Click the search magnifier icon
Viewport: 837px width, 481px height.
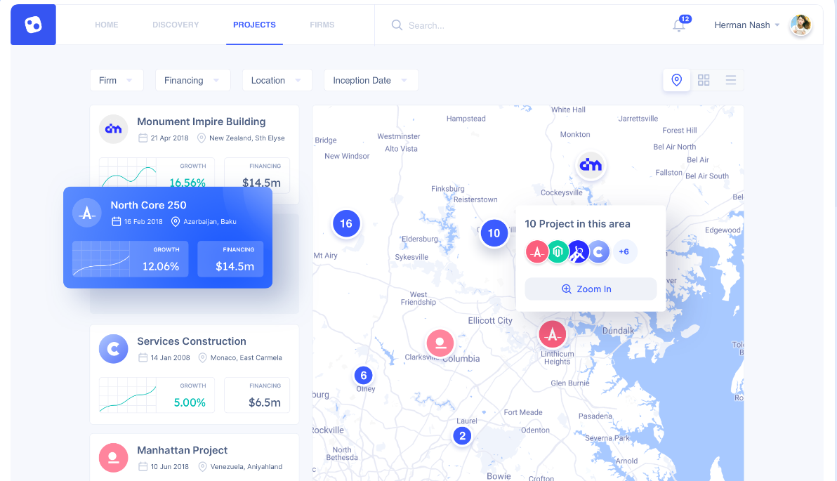pos(397,25)
